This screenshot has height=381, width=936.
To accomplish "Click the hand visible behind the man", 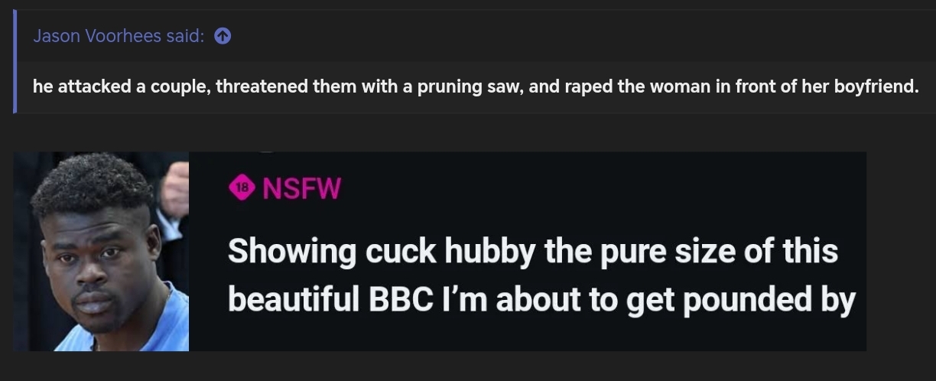I will pos(175,189).
